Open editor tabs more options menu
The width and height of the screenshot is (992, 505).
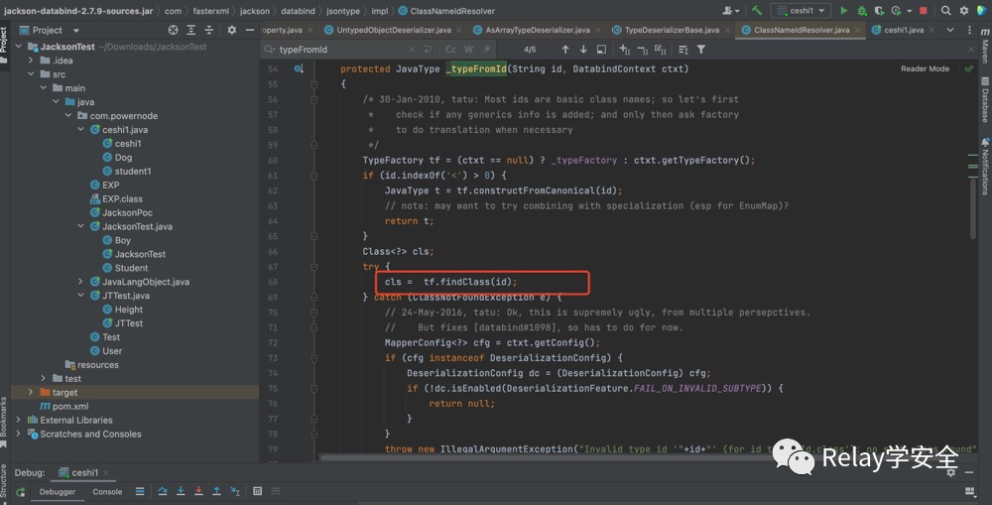(x=969, y=30)
